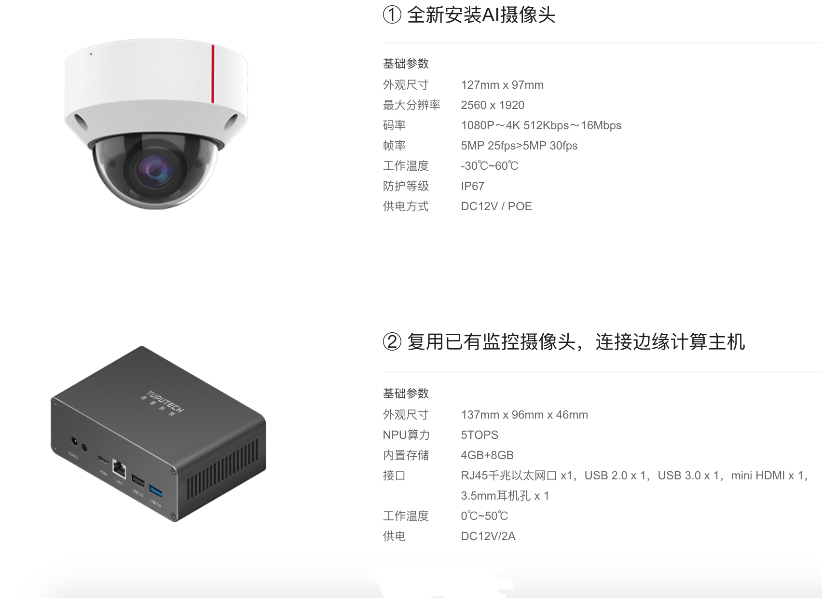Click the 4GB+8GB storage value
822x598 pixels.
tap(487, 455)
